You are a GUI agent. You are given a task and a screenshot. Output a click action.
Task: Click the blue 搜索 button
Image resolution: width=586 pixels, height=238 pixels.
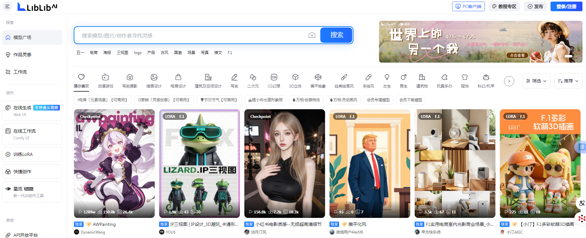pos(337,35)
